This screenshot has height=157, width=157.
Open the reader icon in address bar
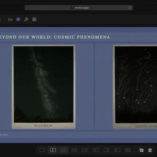tap(130, 8)
